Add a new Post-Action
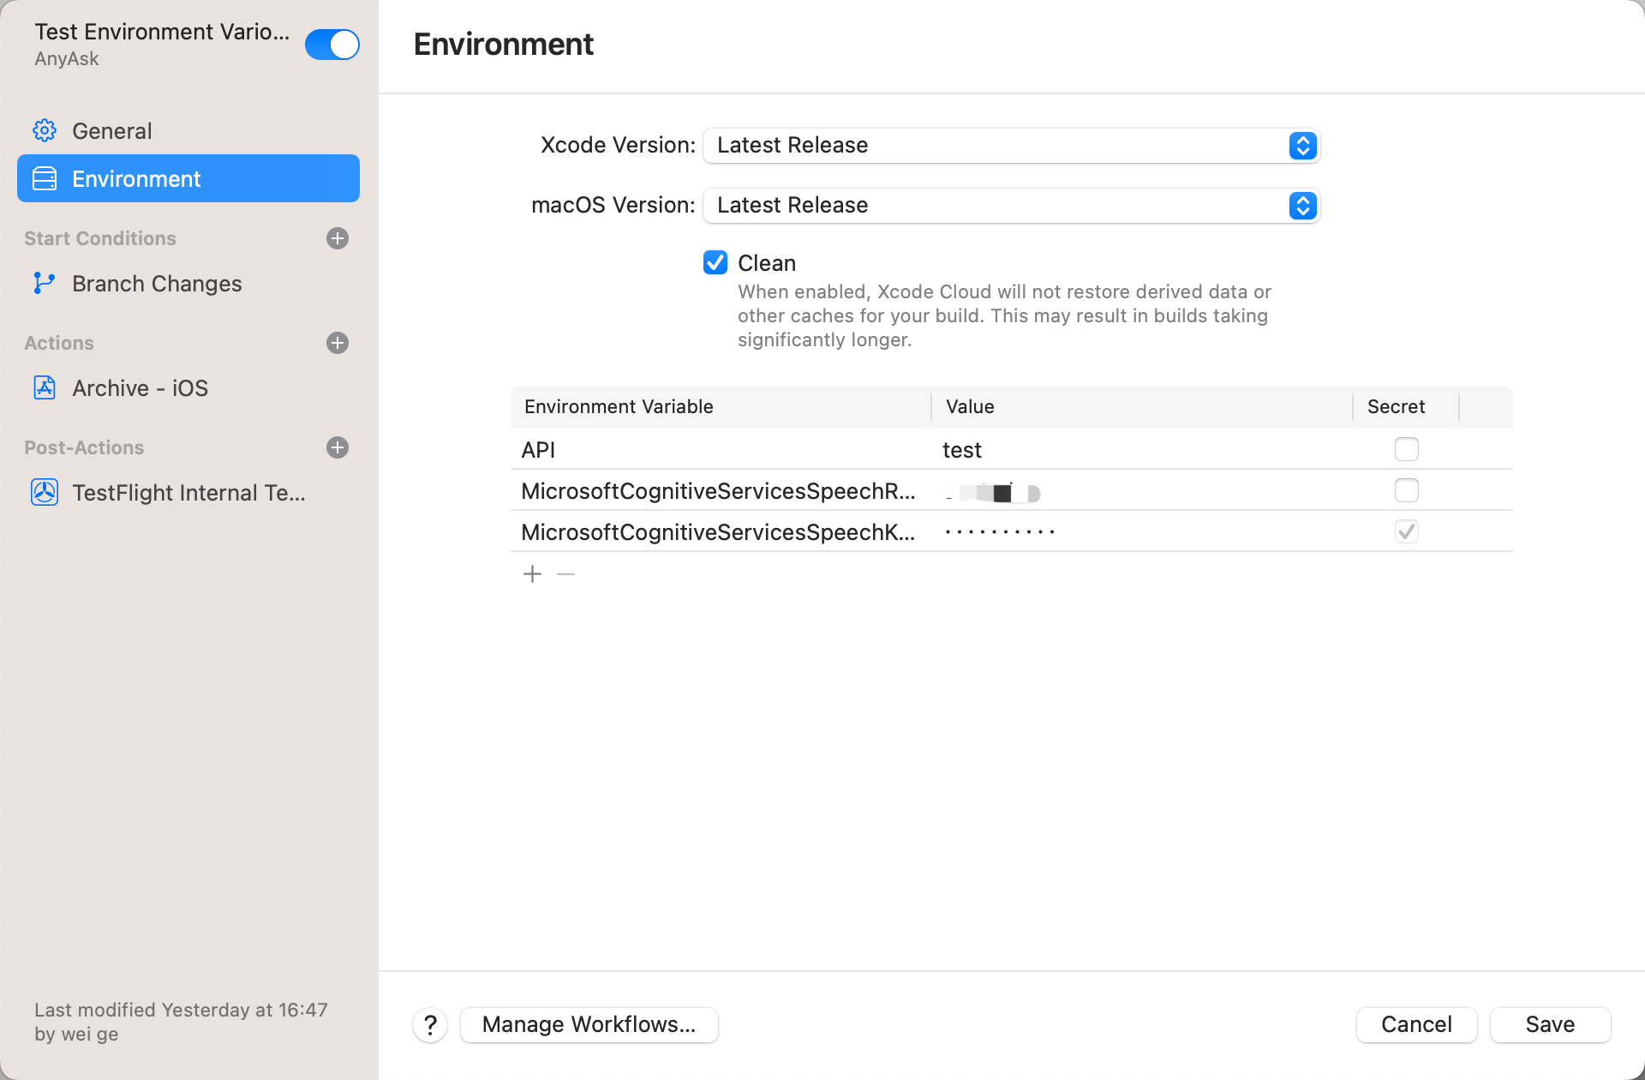 click(338, 447)
